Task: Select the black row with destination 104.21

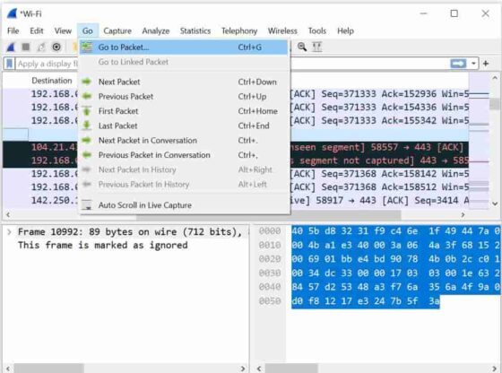Action: [x=379, y=147]
